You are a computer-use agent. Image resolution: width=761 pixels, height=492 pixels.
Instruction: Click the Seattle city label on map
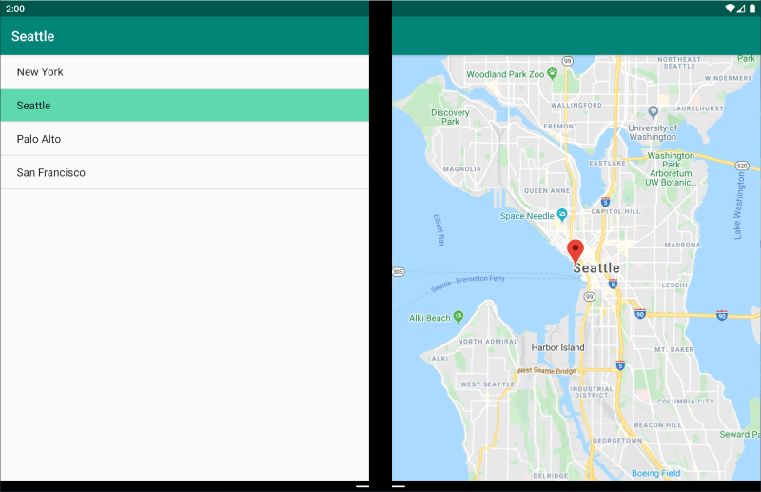596,268
